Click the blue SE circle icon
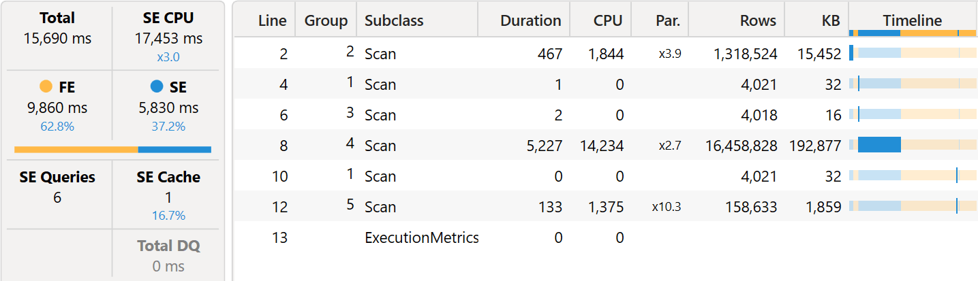Screen dimensions: 978x281 [x=157, y=86]
